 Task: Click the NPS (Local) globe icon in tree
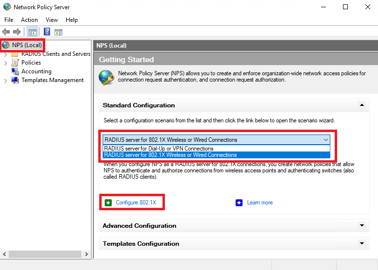(x=6, y=45)
